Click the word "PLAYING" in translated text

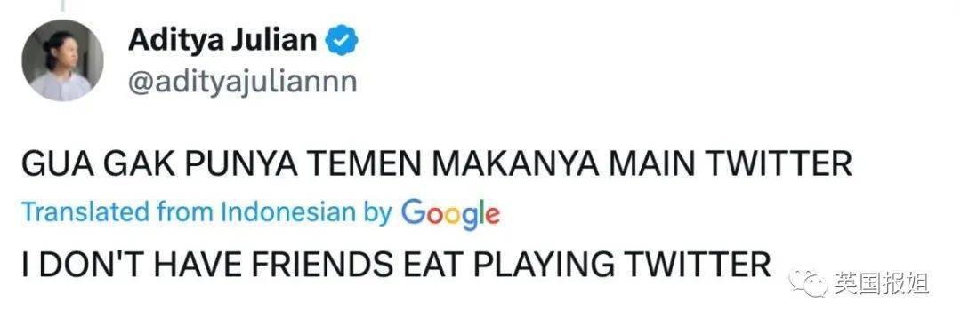click(x=545, y=264)
